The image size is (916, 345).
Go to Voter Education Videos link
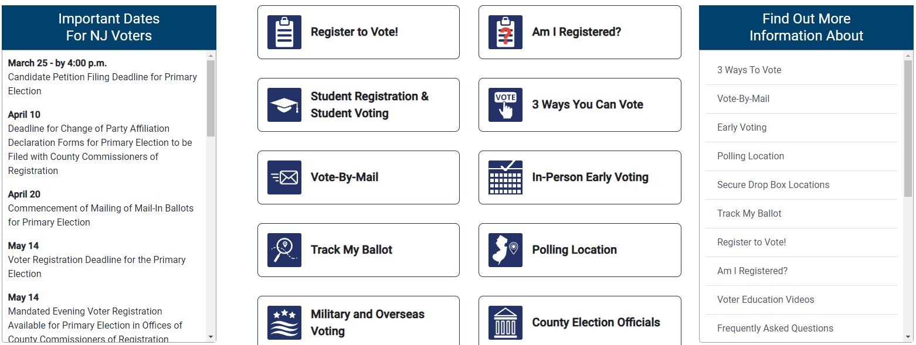(x=765, y=299)
